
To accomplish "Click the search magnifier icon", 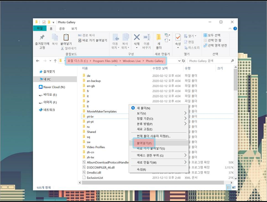I will tap(232, 61).
